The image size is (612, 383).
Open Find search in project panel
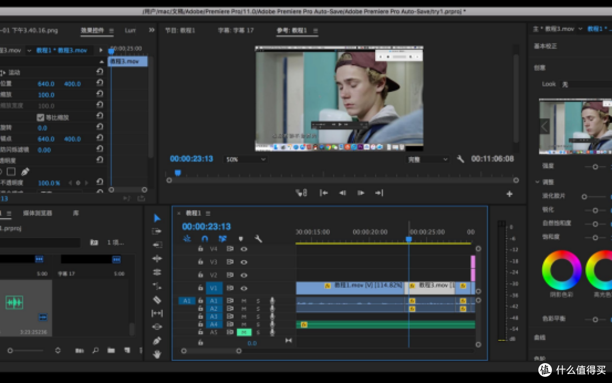coord(95,351)
